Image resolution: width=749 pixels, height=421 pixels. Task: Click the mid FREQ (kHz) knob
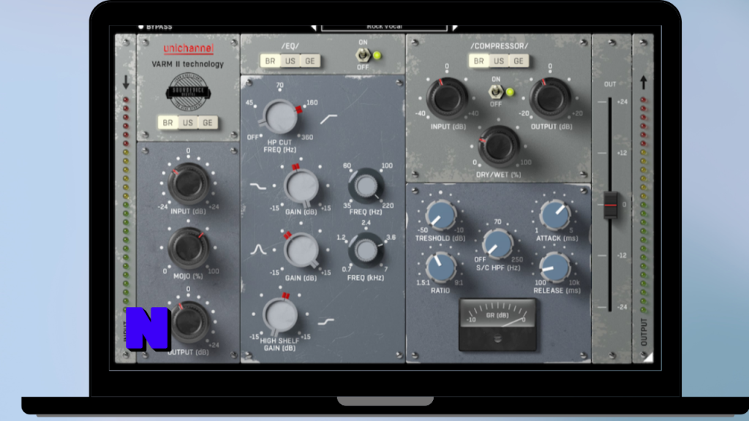(x=366, y=250)
